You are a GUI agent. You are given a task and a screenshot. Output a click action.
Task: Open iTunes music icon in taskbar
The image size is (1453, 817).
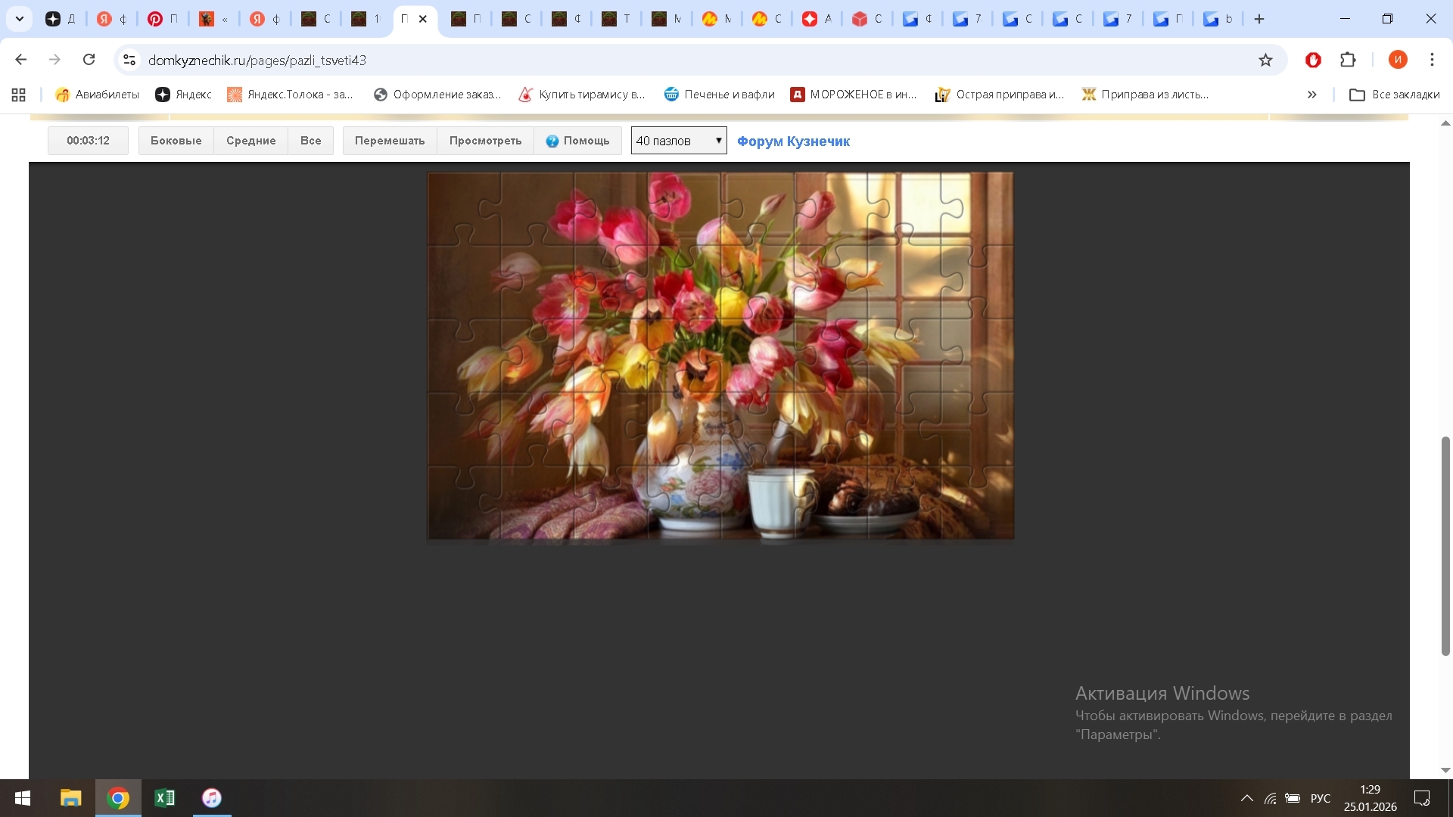(212, 798)
